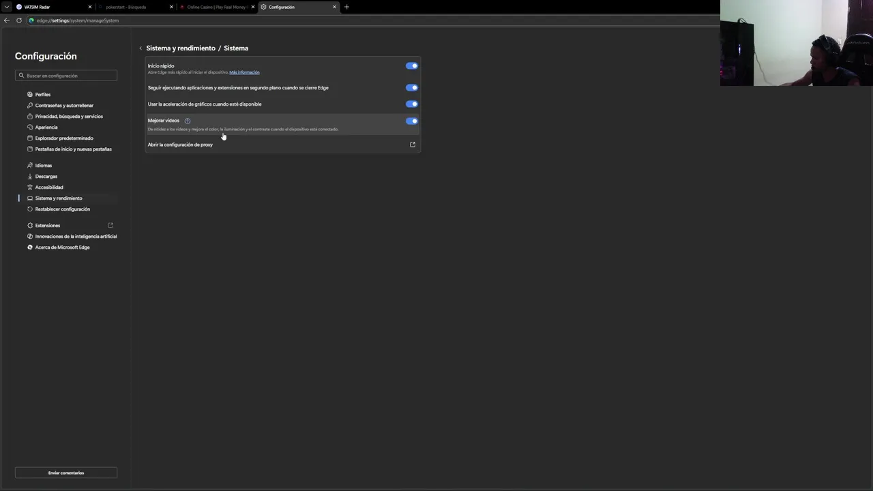The height and width of the screenshot is (491, 873).
Task: Close the Online Casino tab
Action: (253, 7)
